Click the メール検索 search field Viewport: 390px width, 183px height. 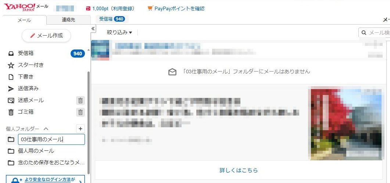click(375, 33)
